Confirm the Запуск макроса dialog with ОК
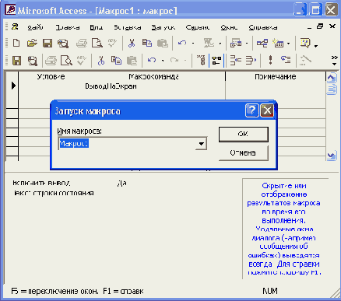Viewport: 341px width, 301px height. point(244,134)
